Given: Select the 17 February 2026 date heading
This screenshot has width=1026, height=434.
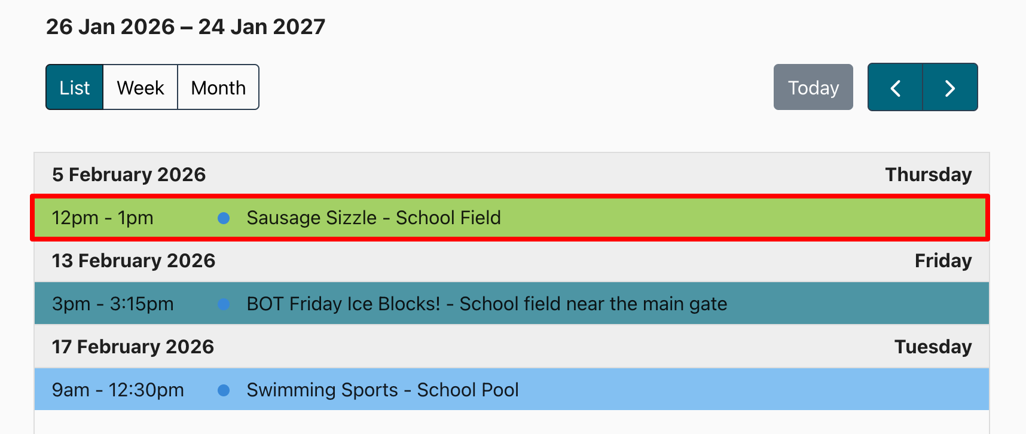Looking at the screenshot, I should click(x=133, y=347).
